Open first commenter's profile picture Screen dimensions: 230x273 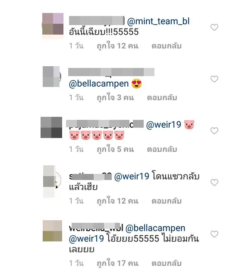(53, 24)
